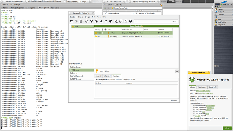Copy password key icon
The height and width of the screenshot is (131, 233).
[106, 21]
